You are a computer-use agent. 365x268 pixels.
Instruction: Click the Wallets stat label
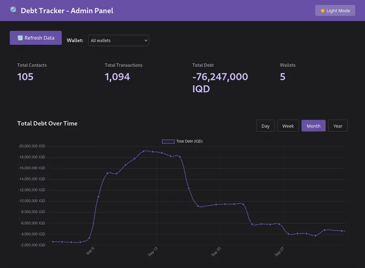tap(287, 65)
